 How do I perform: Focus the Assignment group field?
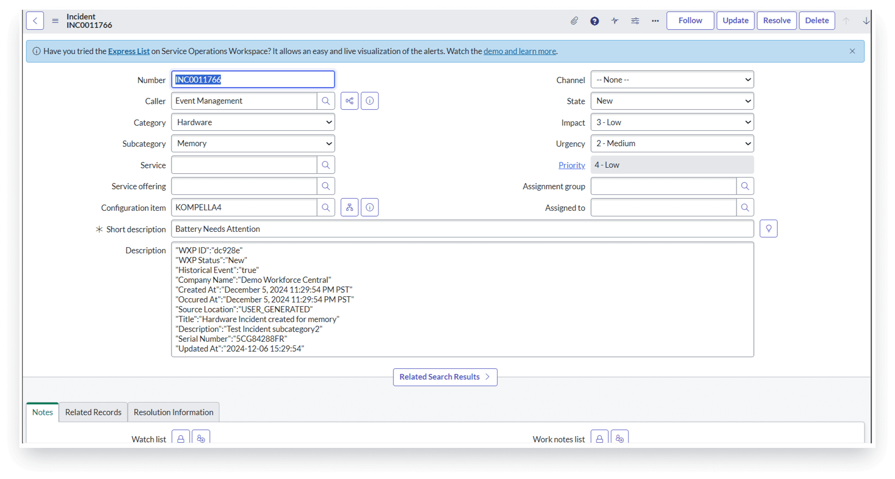pyautogui.click(x=663, y=186)
